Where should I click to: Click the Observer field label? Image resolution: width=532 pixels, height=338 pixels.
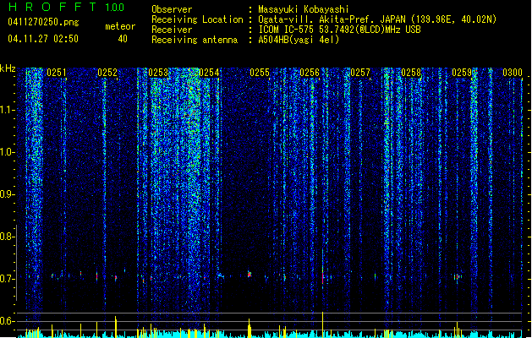(172, 9)
